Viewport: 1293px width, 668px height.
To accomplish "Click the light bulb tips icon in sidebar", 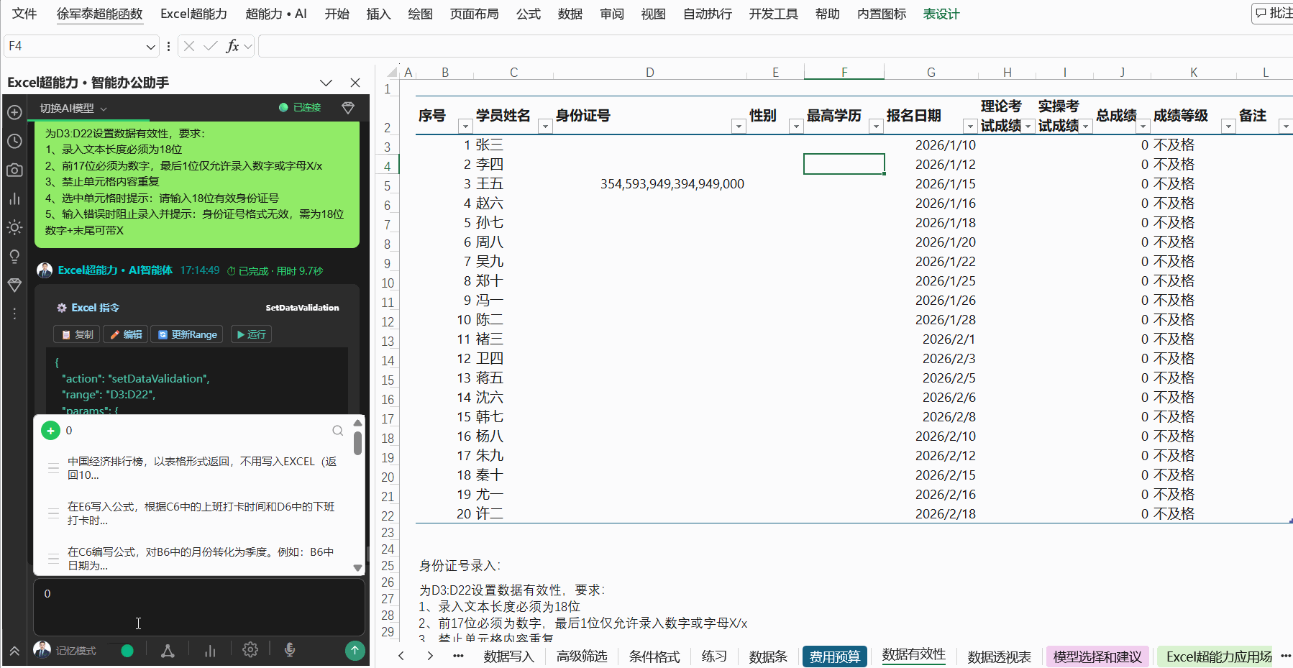I will pos(14,256).
